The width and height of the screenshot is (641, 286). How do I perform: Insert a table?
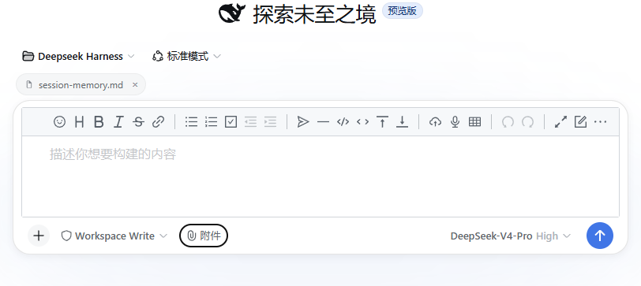(474, 121)
